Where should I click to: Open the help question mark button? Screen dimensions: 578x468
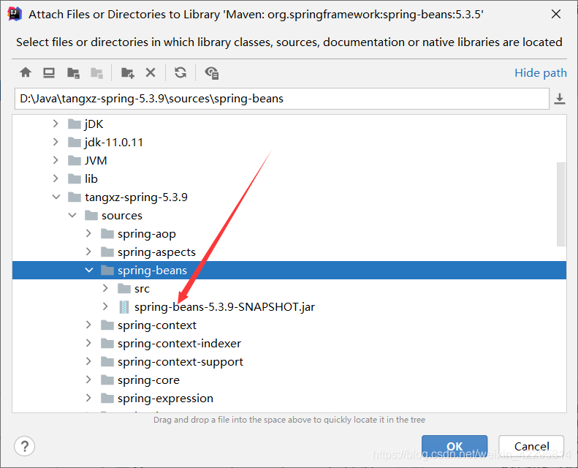(x=24, y=446)
